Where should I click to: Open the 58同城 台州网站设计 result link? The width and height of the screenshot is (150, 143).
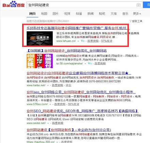click(67, 51)
